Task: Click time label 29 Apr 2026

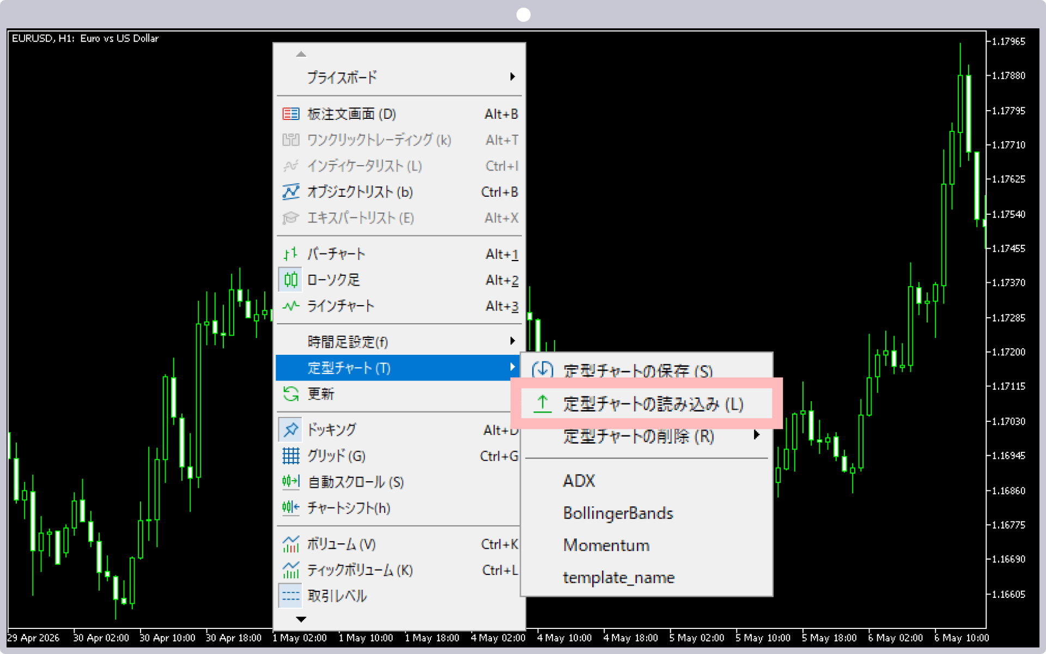Action: tap(33, 638)
